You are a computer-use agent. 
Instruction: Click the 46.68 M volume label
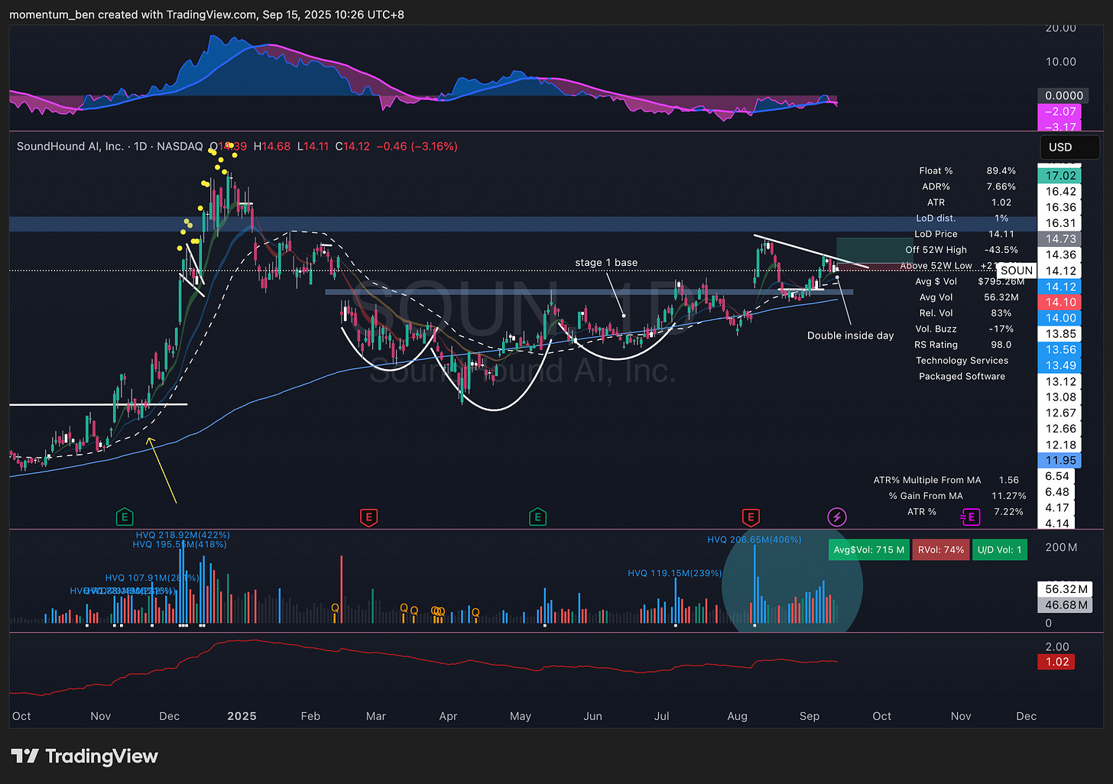(1065, 604)
